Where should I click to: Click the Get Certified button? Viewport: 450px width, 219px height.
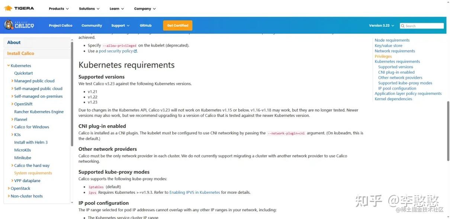(177, 25)
